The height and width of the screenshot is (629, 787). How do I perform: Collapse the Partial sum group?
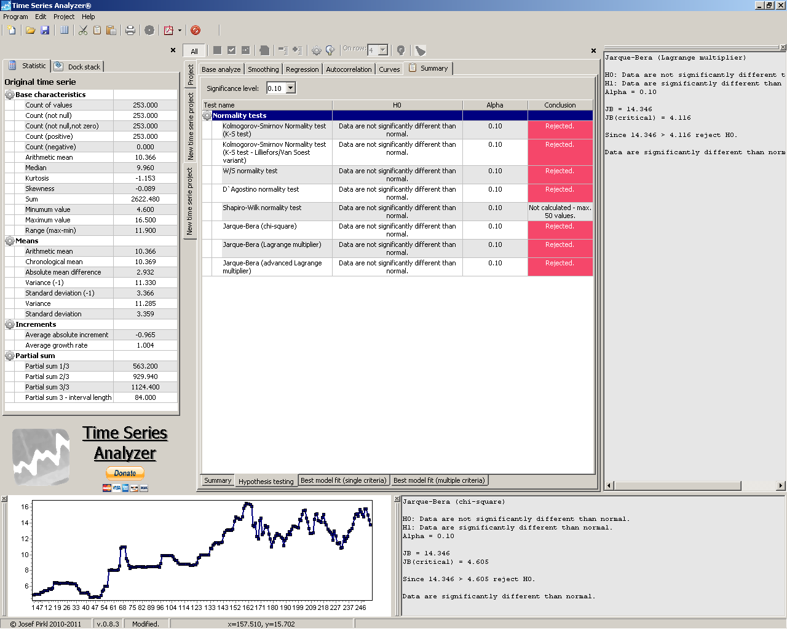pos(10,356)
